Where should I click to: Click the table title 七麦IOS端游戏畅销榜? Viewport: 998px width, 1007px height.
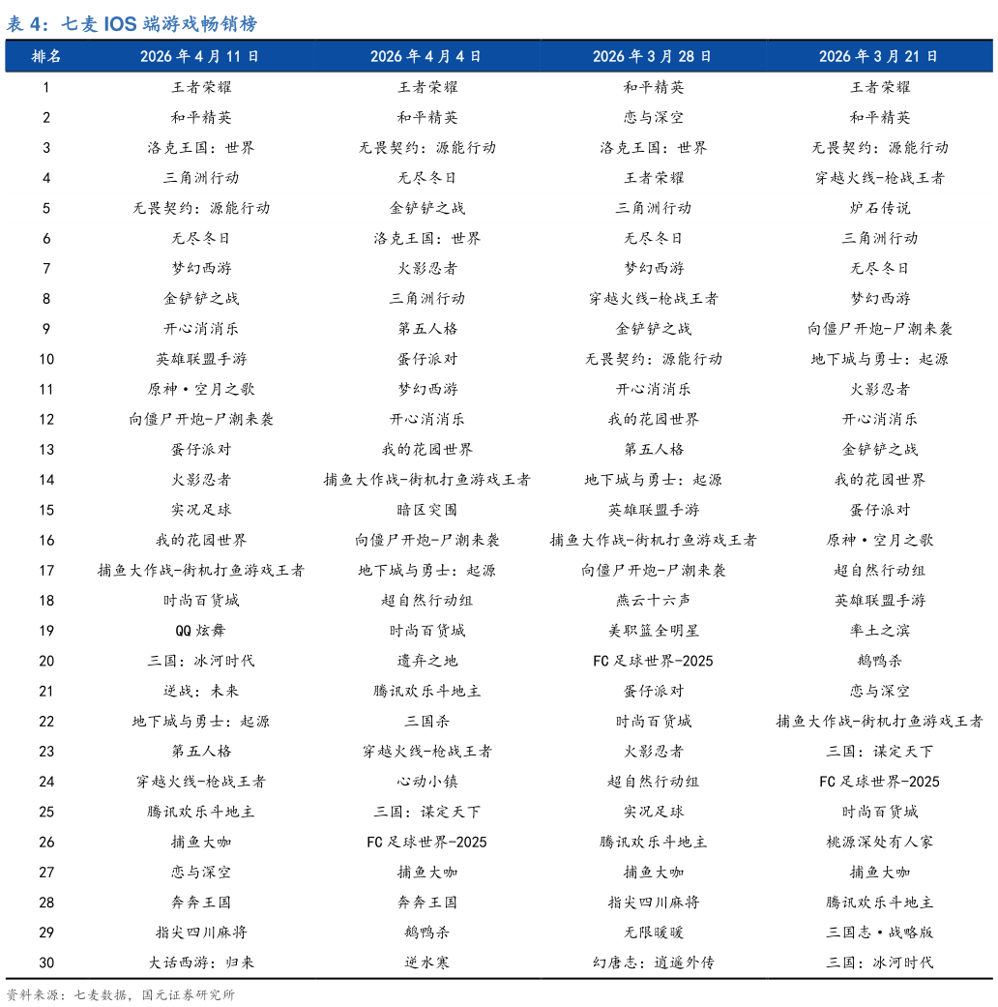[x=160, y=24]
